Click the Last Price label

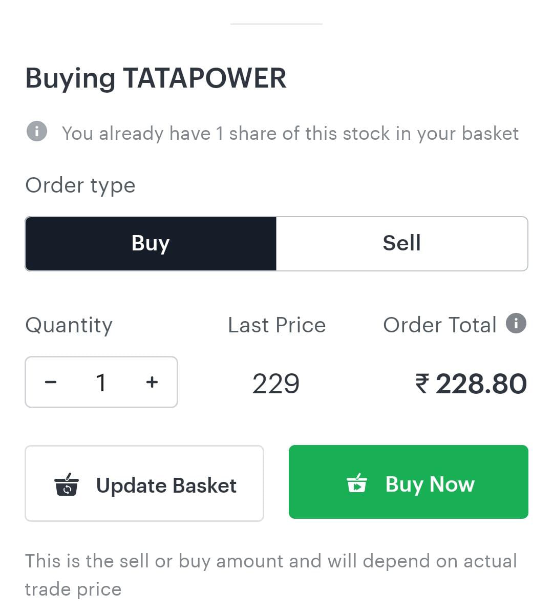[x=276, y=325]
